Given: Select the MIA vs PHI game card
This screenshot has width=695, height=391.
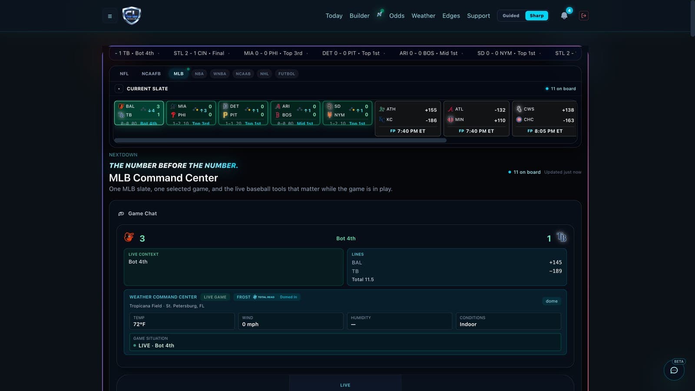Looking at the screenshot, I should 191,113.
